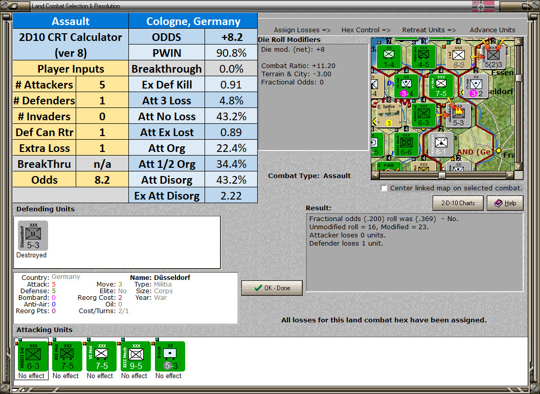This screenshot has width=540, height=394.
Task: Open Assign Losses step
Action: click(302, 30)
